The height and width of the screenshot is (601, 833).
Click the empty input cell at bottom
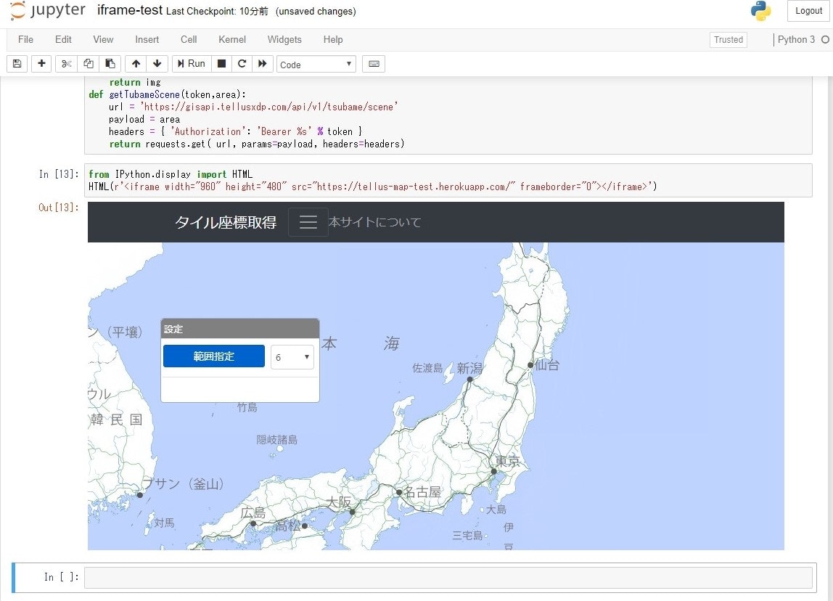448,577
